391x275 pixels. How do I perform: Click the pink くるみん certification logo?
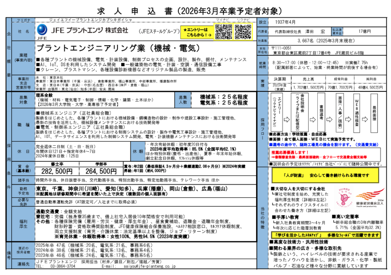pos(344,197)
